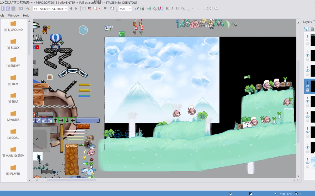Click the Italic formatting icon
This screenshot has width=315, height=196.
click(x=172, y=9)
